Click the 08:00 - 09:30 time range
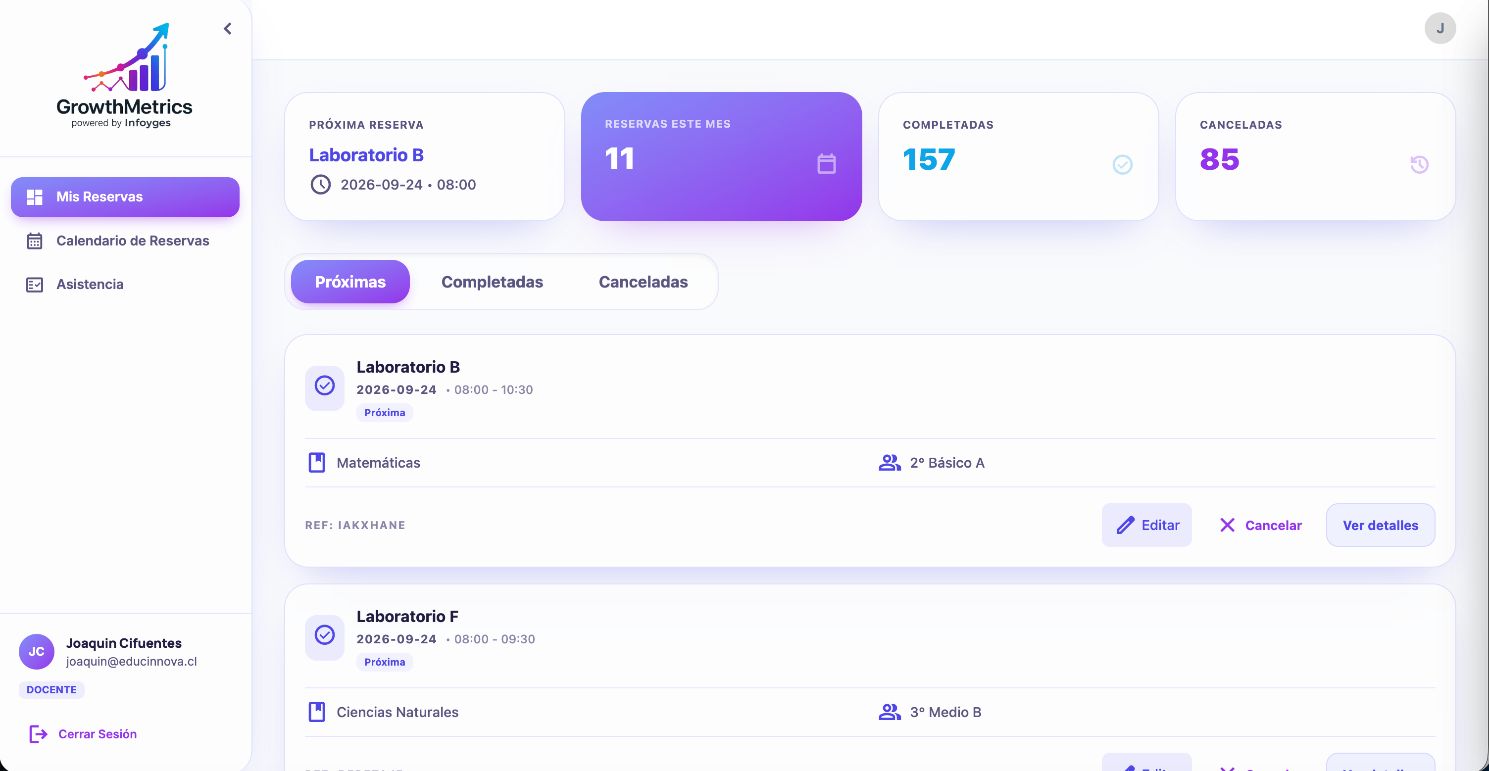The width and height of the screenshot is (1489, 771). [x=495, y=639]
